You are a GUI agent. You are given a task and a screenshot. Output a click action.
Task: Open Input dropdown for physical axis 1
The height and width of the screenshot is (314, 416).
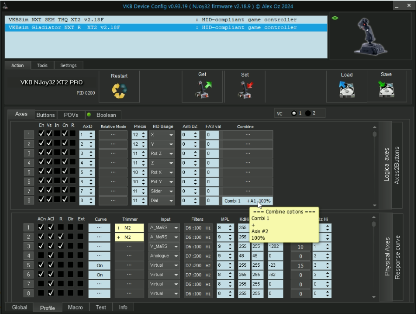point(164,228)
